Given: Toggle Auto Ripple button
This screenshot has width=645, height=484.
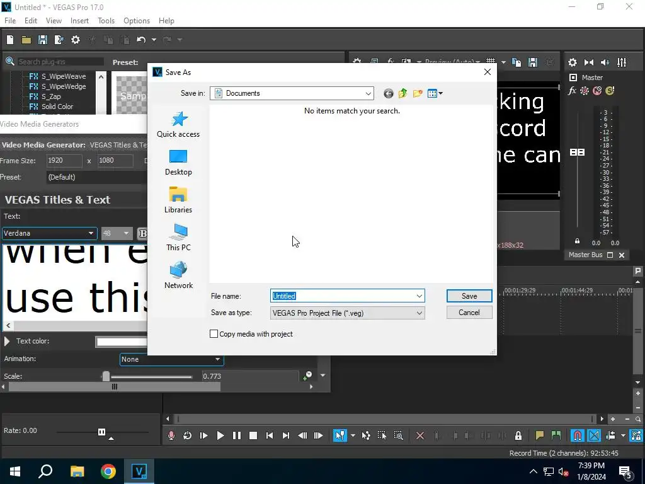Looking at the screenshot, I should pyautogui.click(x=610, y=435).
